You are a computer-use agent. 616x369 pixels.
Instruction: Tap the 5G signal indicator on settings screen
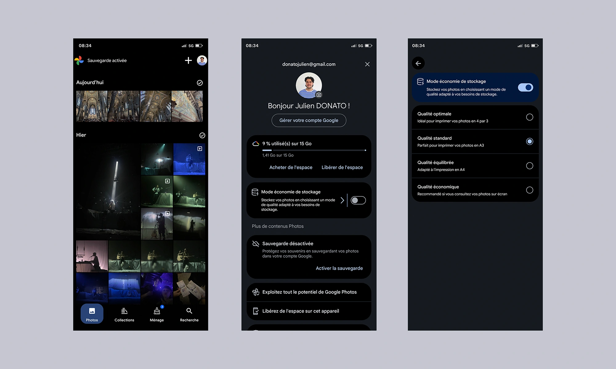click(x=527, y=46)
